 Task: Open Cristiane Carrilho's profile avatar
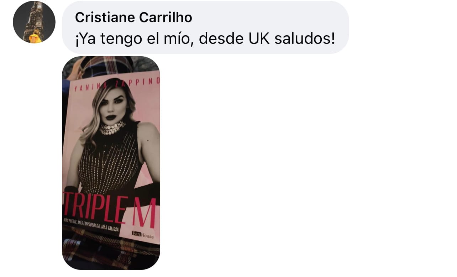[x=34, y=22]
